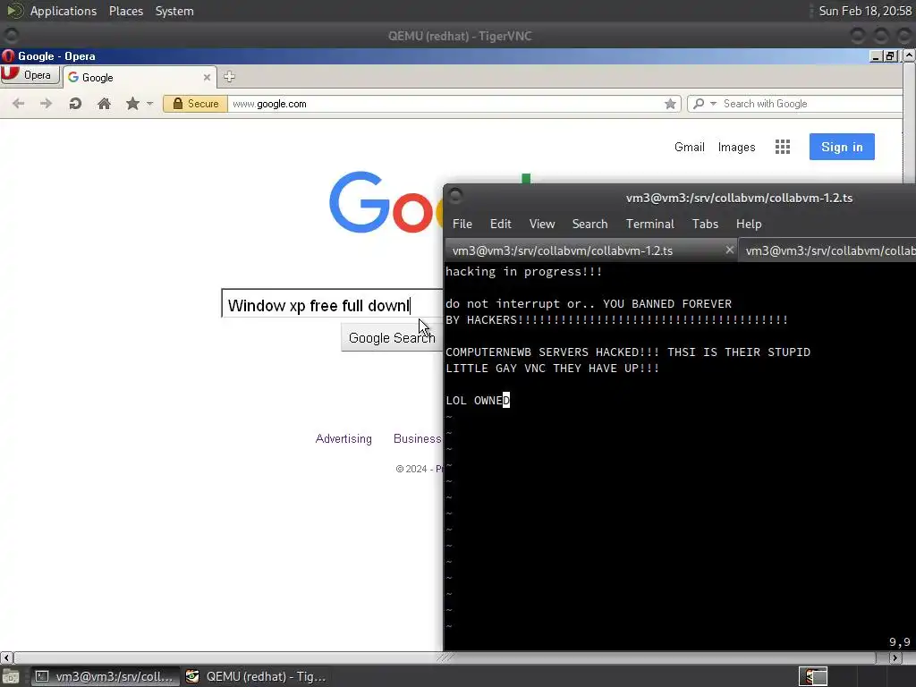The height and width of the screenshot is (687, 916).
Task: Click the Opera forward navigation arrow
Action: click(46, 104)
